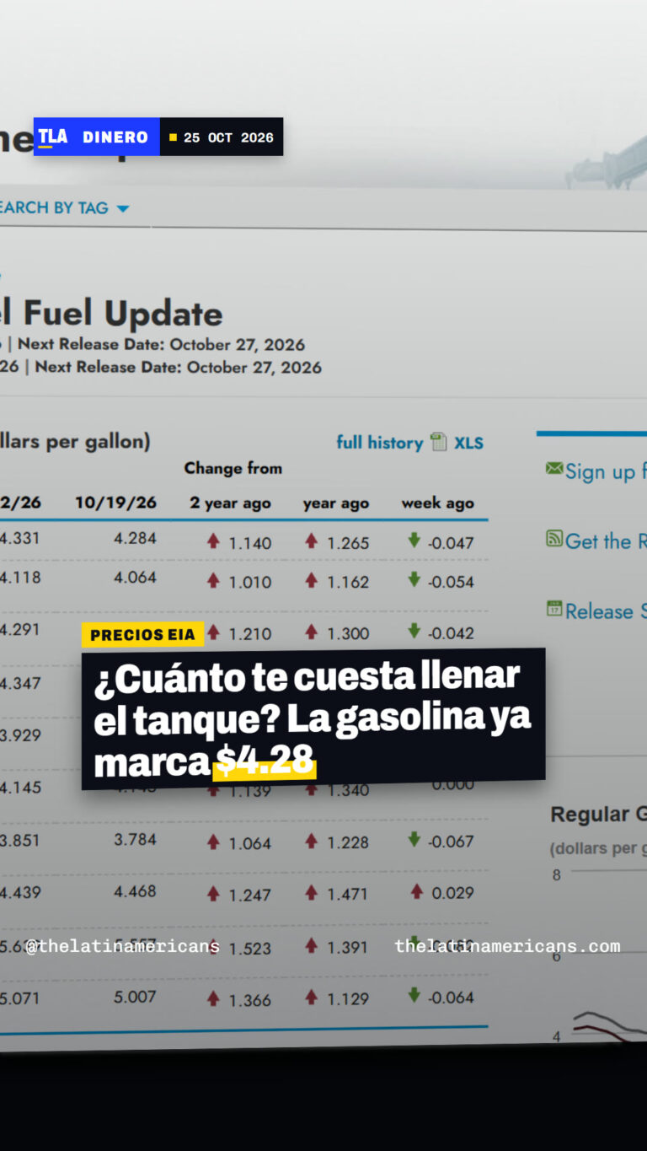Open the full history link

pos(379,443)
